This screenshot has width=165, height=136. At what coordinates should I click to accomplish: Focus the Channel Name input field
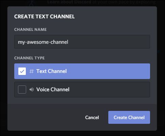(82, 42)
